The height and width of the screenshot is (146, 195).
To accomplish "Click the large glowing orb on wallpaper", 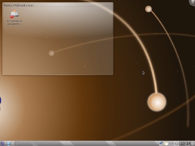I will 157,102.
